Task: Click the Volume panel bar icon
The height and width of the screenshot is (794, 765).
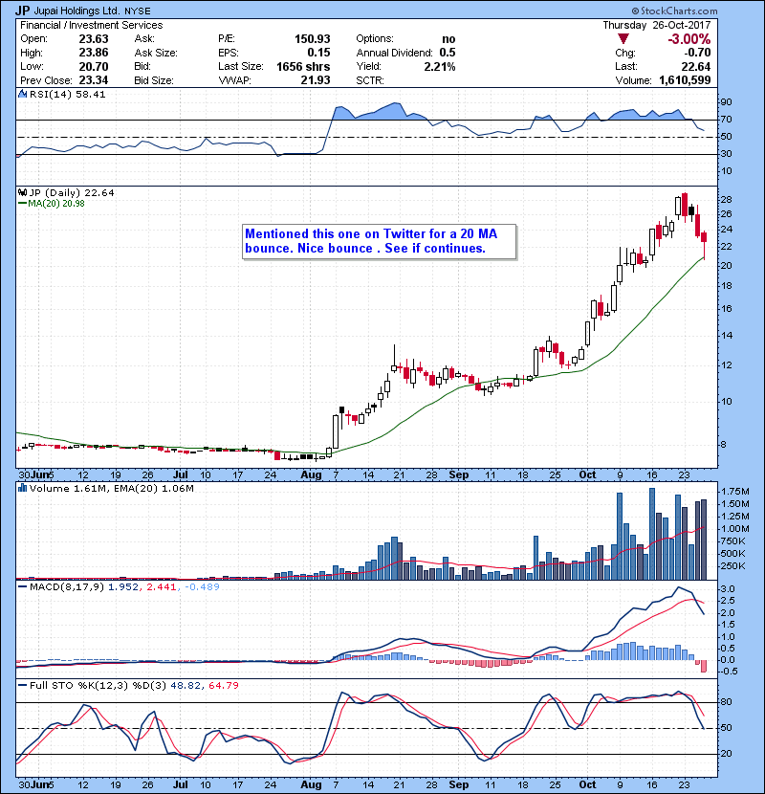Action: (x=22, y=488)
